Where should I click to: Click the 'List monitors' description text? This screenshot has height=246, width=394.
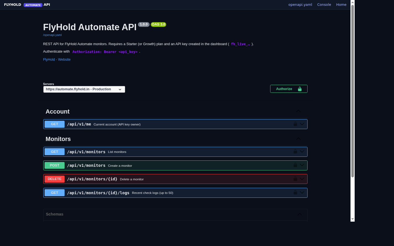coord(117,152)
